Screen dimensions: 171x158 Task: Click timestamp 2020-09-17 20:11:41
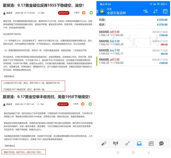pyautogui.click(x=25, y=104)
